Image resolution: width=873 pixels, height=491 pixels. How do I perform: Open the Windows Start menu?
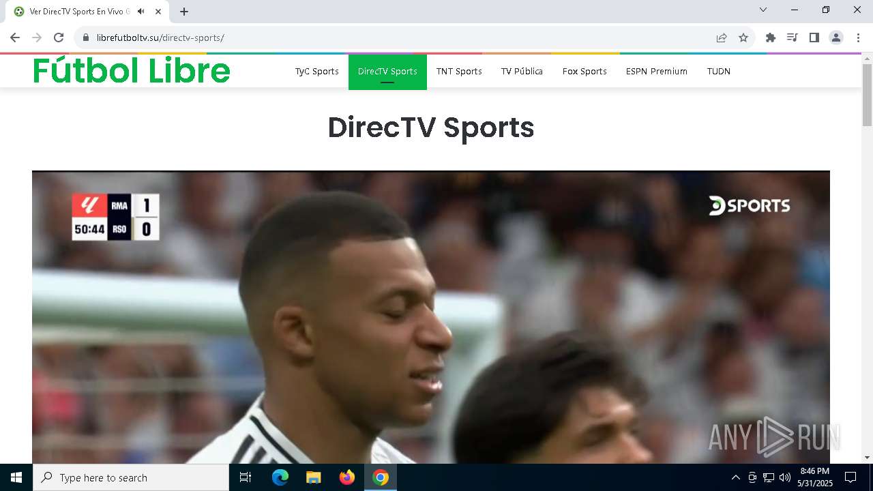[16, 477]
